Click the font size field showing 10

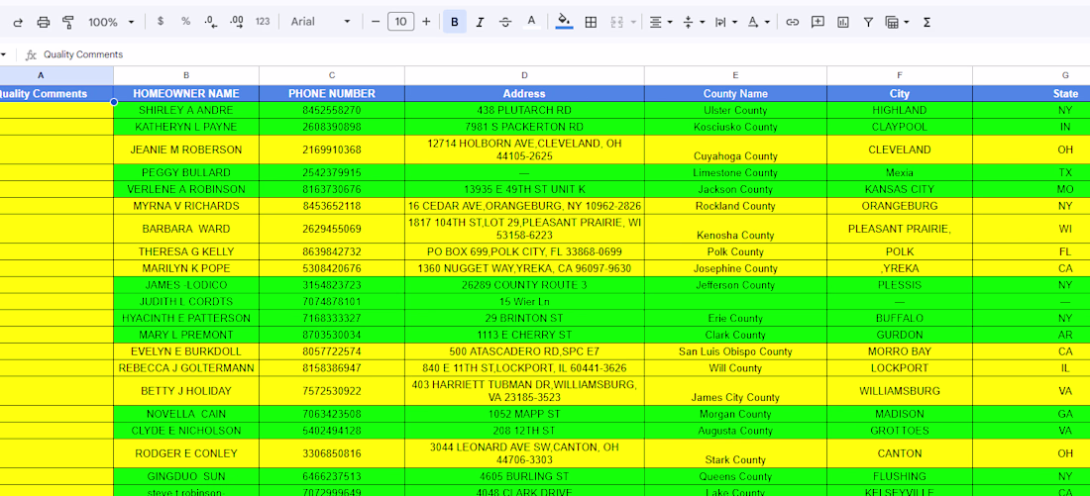tap(400, 22)
